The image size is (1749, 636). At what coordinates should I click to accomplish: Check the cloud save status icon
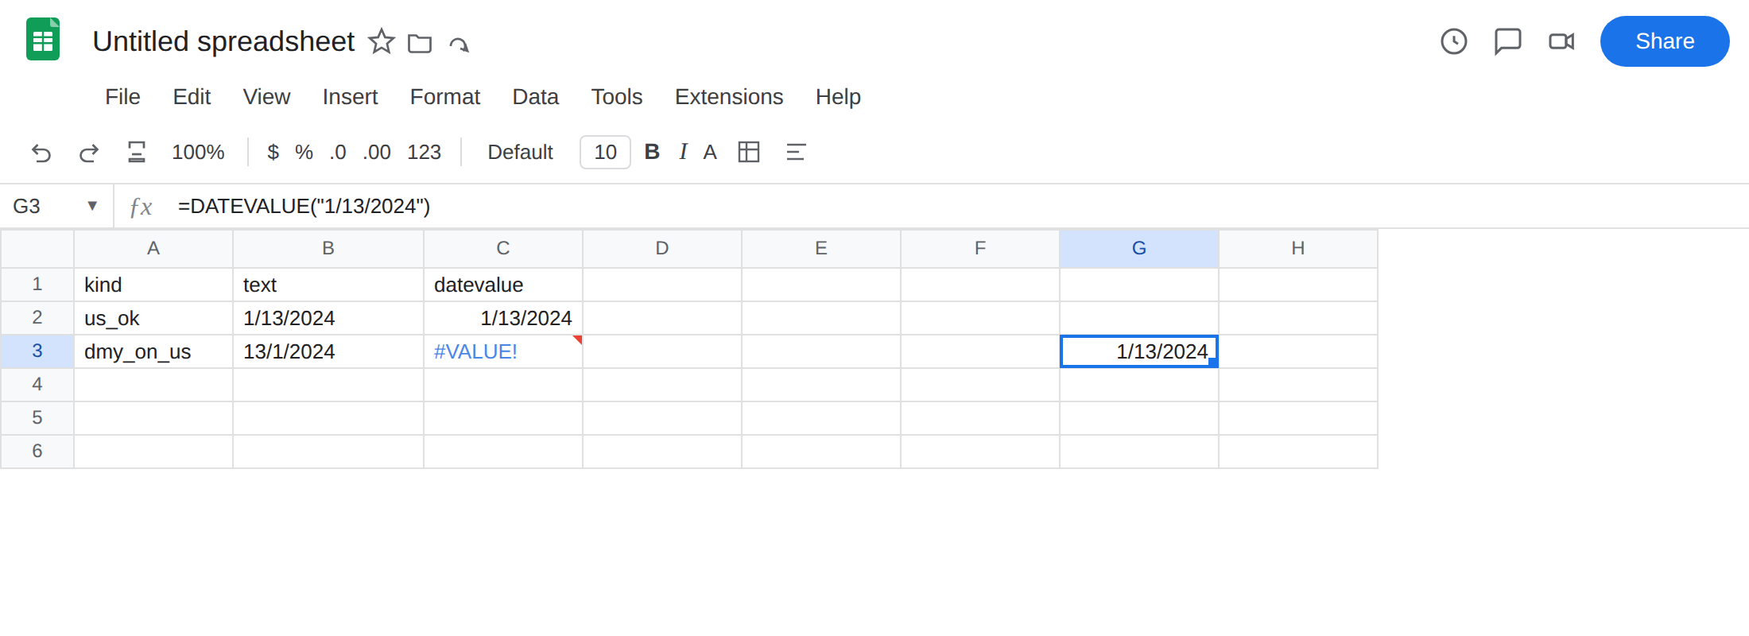[x=459, y=44]
